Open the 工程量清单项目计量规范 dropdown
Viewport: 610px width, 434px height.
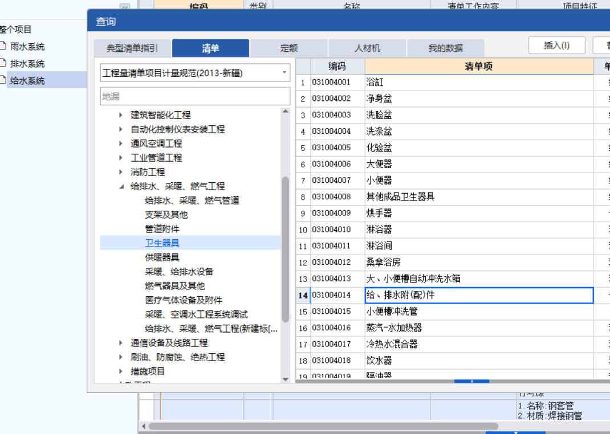(283, 73)
